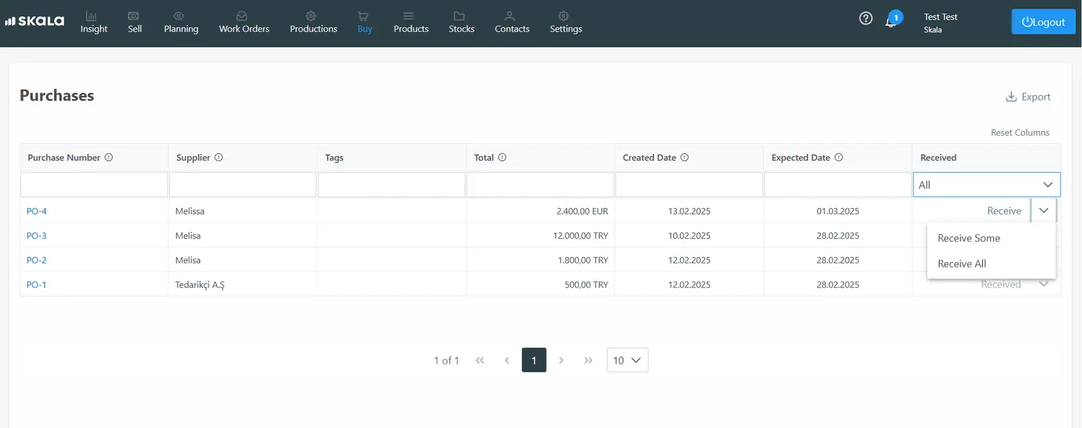
Task: Go to the next page arrow
Action: coord(561,360)
